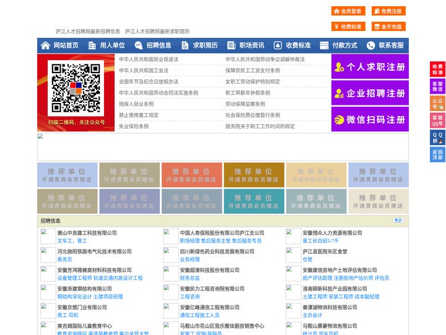Open the 职工带薪年休假条例 link
Viewport: 446px width, 335px height.
click(248, 93)
